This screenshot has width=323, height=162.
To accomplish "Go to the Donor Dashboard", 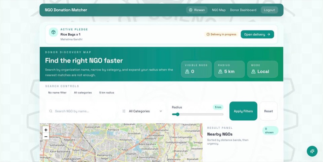I will click(x=243, y=10).
